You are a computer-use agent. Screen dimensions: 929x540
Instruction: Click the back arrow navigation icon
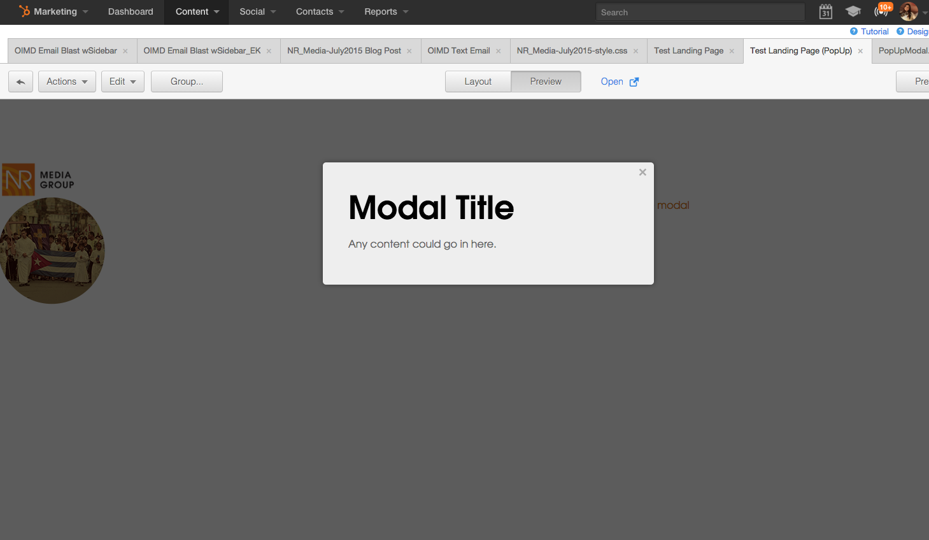point(20,82)
